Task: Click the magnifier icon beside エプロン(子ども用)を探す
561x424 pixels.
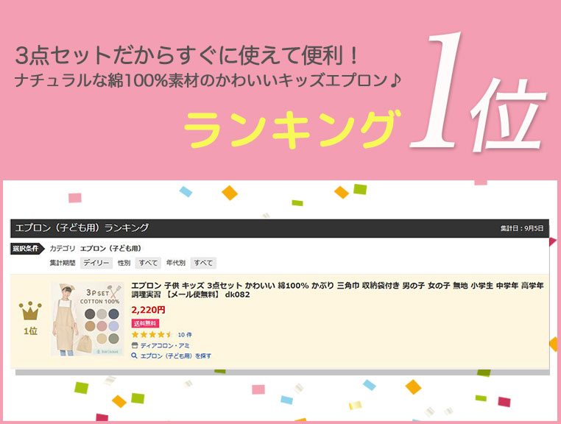Action: tap(134, 356)
